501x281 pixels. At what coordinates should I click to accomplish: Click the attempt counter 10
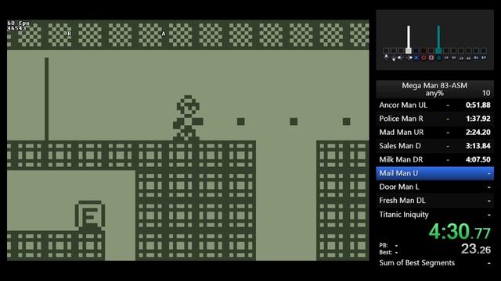tap(486, 93)
